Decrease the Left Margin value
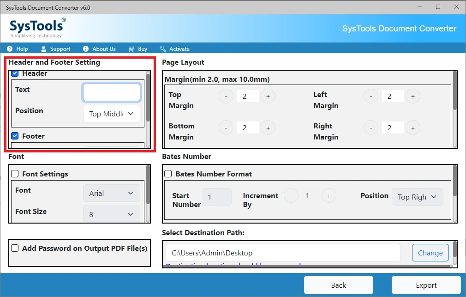 [x=371, y=97]
